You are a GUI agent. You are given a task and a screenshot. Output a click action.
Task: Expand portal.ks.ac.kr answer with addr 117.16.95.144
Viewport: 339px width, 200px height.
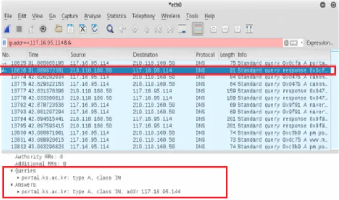click(18, 192)
